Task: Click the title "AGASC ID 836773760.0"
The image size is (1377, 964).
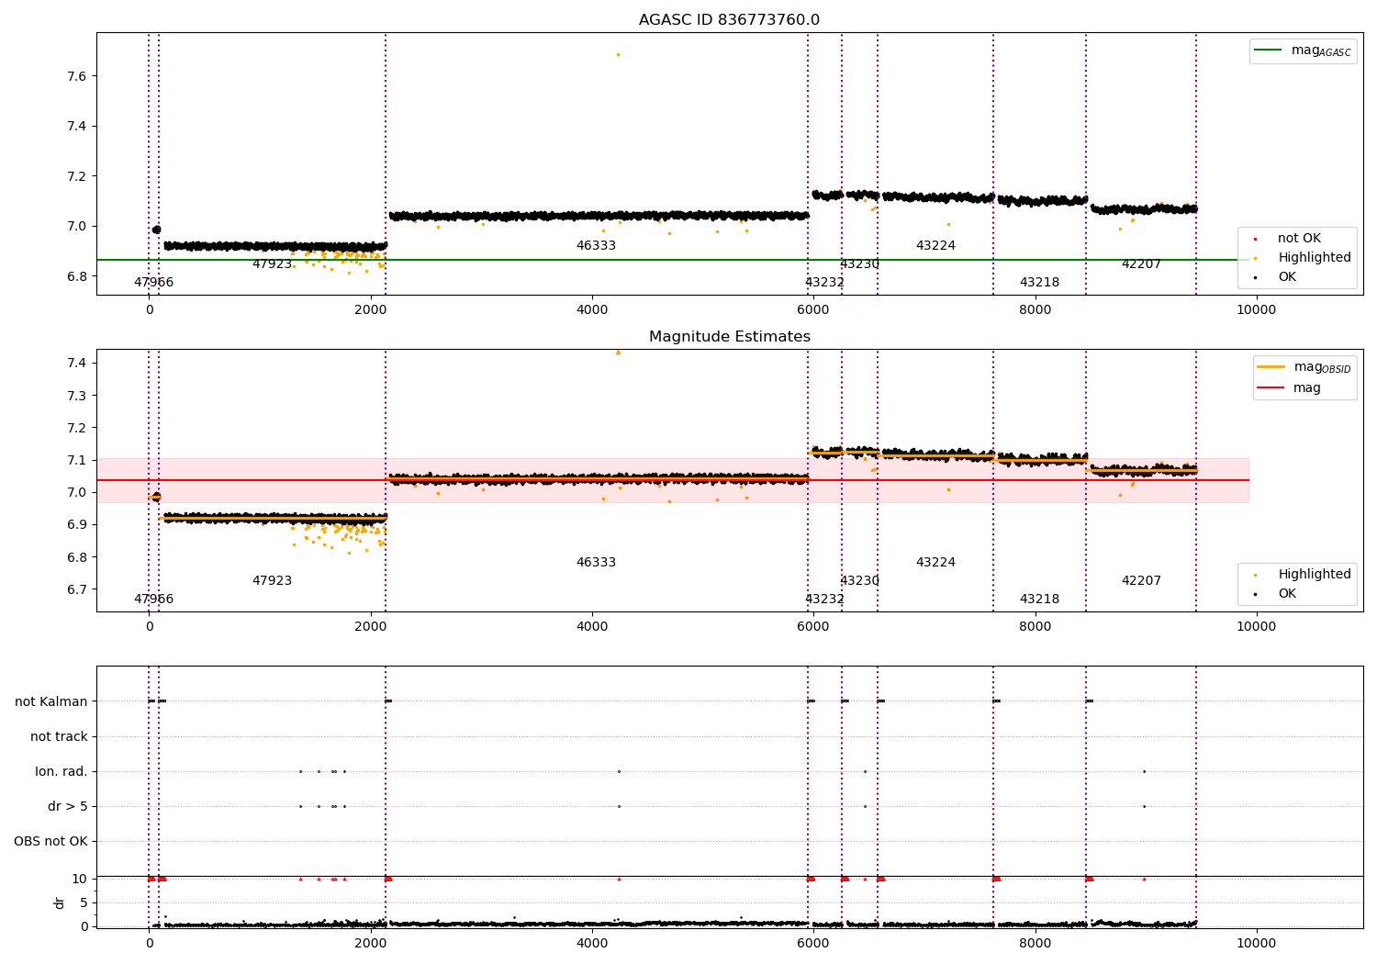Action: click(729, 20)
